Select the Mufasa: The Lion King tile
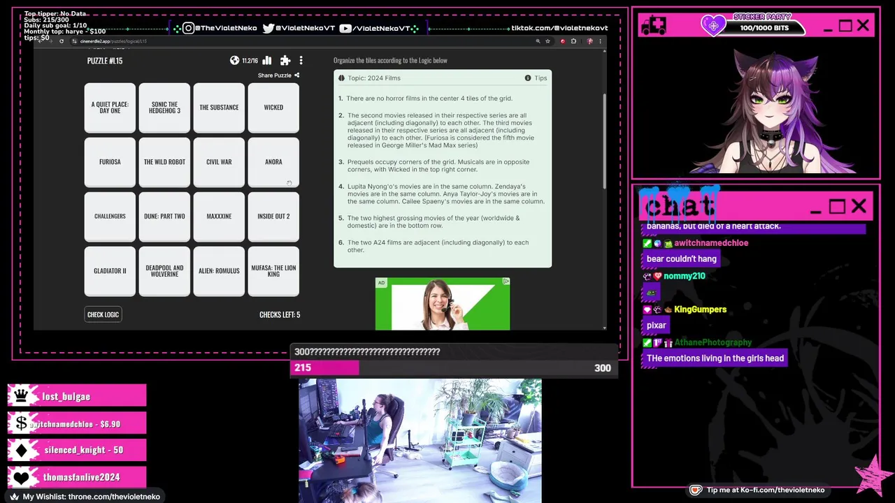This screenshot has width=895, height=503. [273, 271]
